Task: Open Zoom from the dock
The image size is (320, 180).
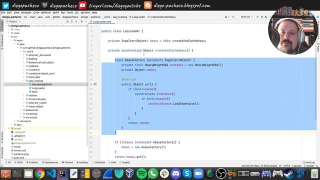Action: (x=198, y=173)
